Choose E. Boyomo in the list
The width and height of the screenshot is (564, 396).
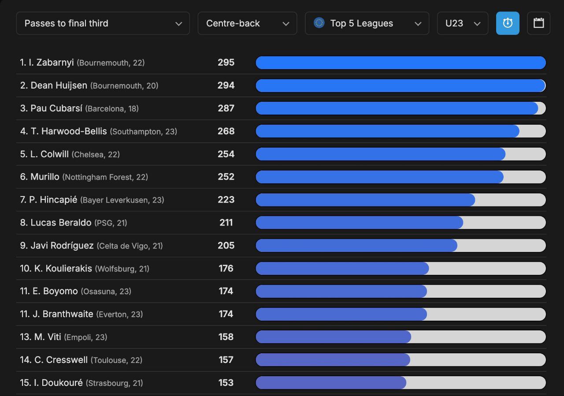click(x=55, y=291)
